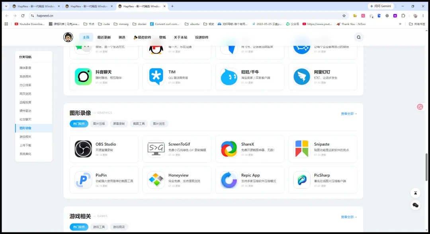430x234 pixels.
Task: Open the 投递软件 nav item
Action: click(202, 37)
